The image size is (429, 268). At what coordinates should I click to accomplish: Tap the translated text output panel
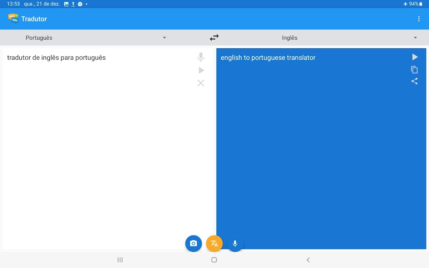[x=315, y=150]
